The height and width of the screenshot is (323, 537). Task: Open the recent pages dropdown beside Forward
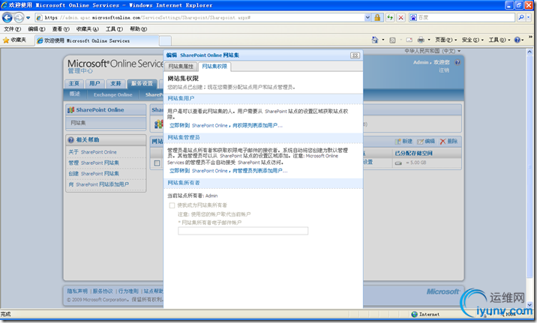[x=28, y=17]
